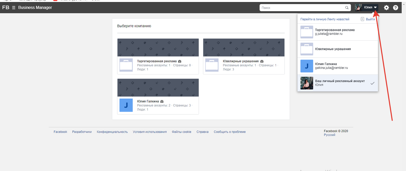Click blue J avatar in dropdown
This screenshot has width=406, height=171.
307,66
